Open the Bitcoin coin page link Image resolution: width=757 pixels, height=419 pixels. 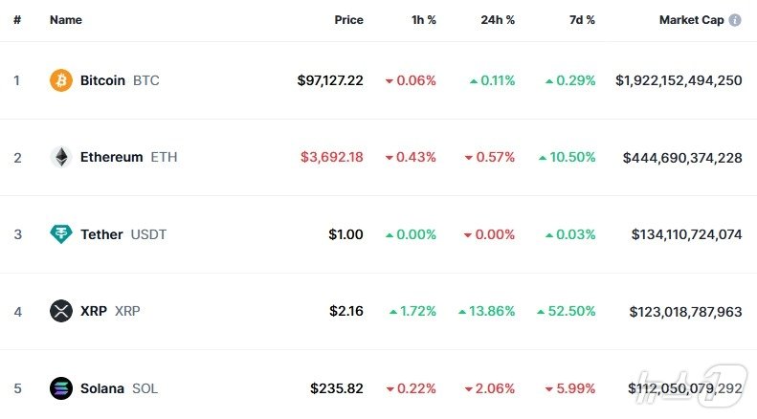point(102,80)
